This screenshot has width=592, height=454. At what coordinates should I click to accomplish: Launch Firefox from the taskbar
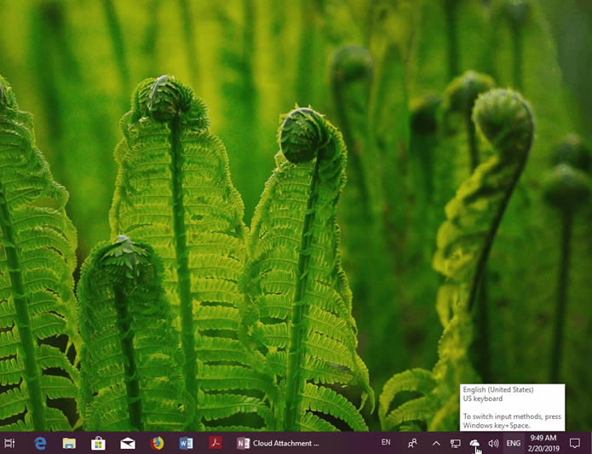[x=157, y=443]
